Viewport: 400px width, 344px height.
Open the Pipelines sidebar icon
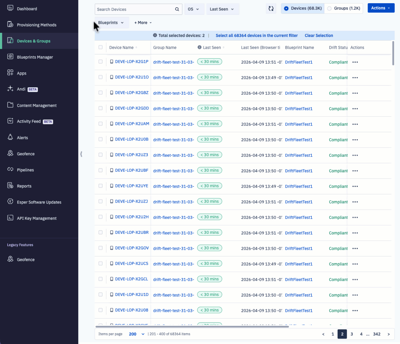(x=11, y=170)
